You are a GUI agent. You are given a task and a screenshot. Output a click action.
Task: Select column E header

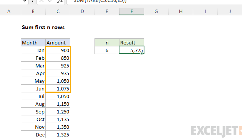[x=107, y=11]
